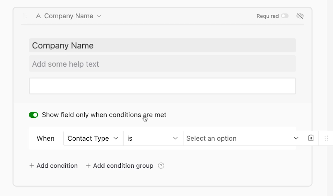Hide the field using crossed-eye icon
The width and height of the screenshot is (333, 196).
300,16
